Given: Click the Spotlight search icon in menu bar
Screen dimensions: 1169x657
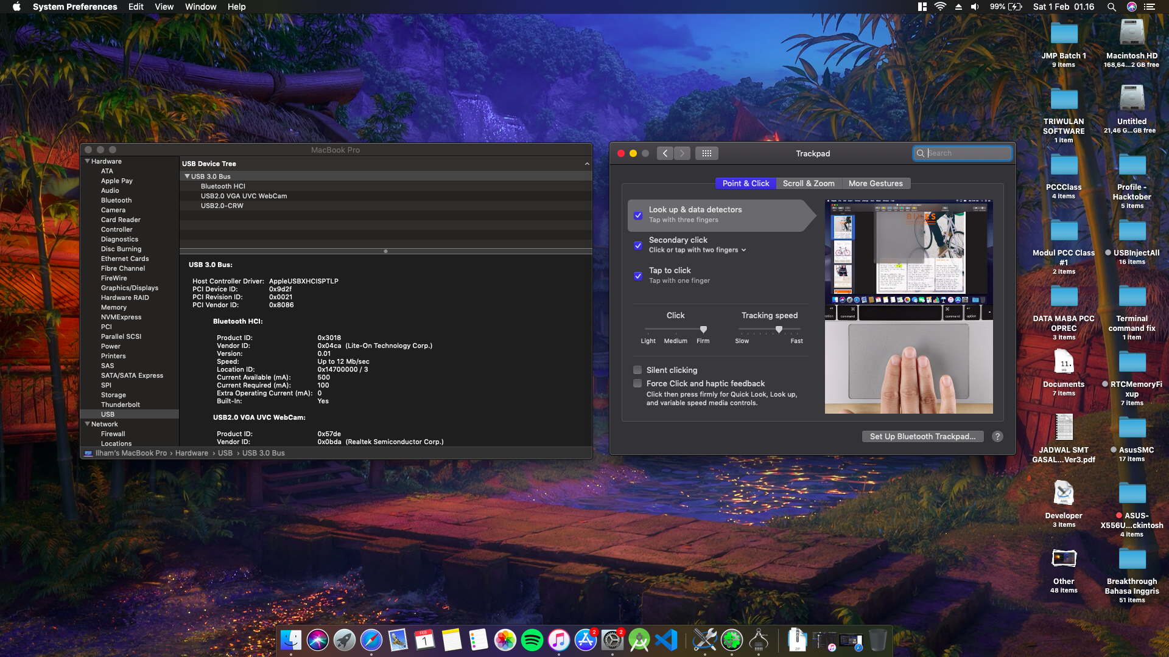Looking at the screenshot, I should (1111, 7).
